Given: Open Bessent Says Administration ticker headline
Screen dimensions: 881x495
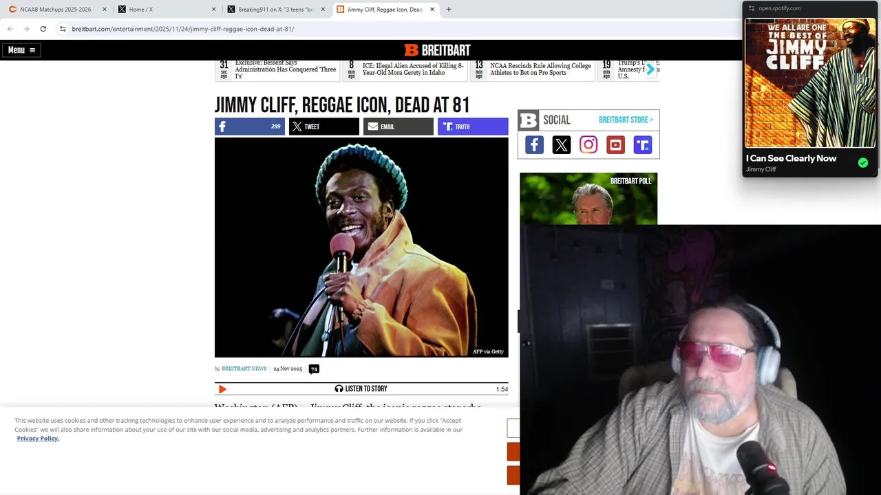Looking at the screenshot, I should pos(285,69).
